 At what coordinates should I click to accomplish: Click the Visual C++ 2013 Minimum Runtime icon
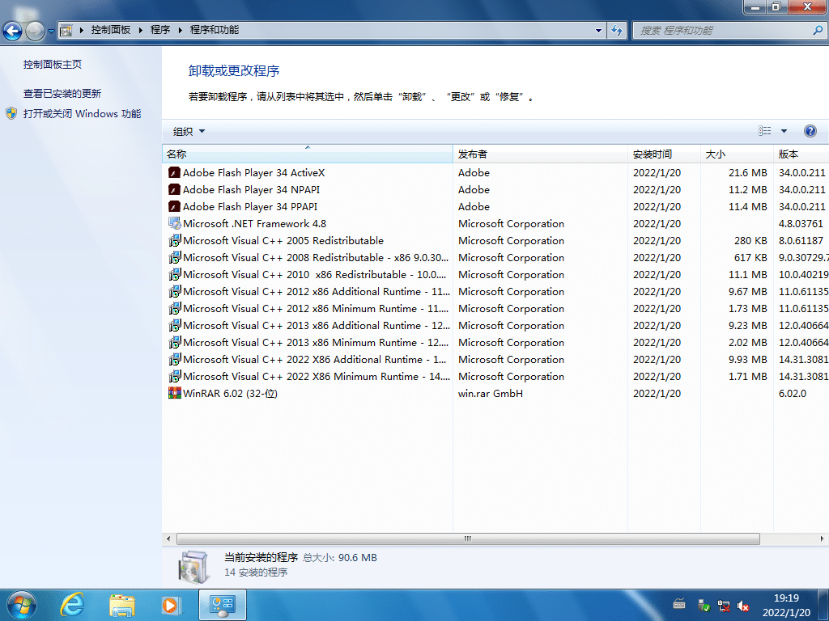(x=175, y=342)
